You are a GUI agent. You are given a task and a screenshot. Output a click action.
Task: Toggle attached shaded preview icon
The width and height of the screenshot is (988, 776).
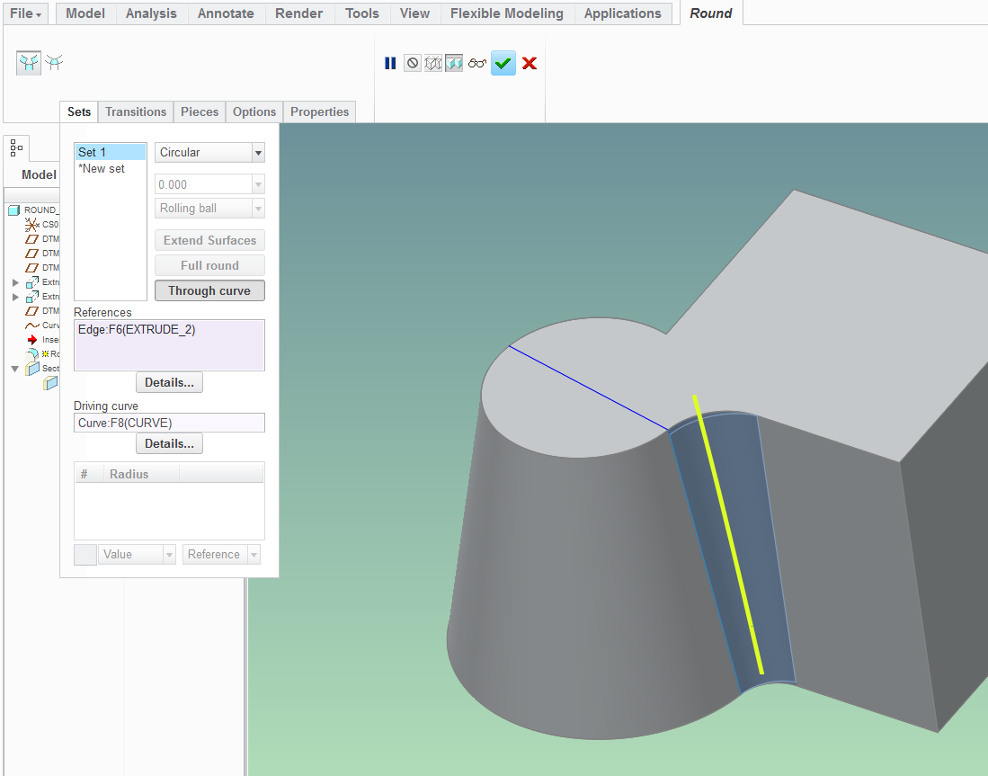pos(454,63)
